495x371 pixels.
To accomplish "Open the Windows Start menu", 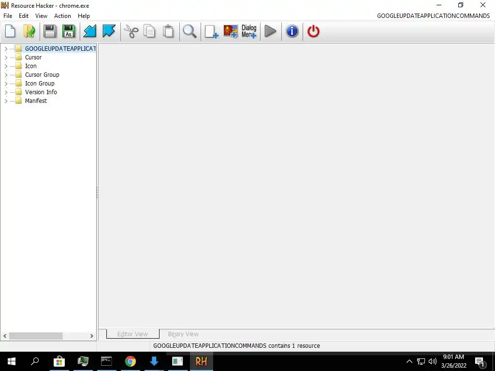I will (x=12, y=361).
